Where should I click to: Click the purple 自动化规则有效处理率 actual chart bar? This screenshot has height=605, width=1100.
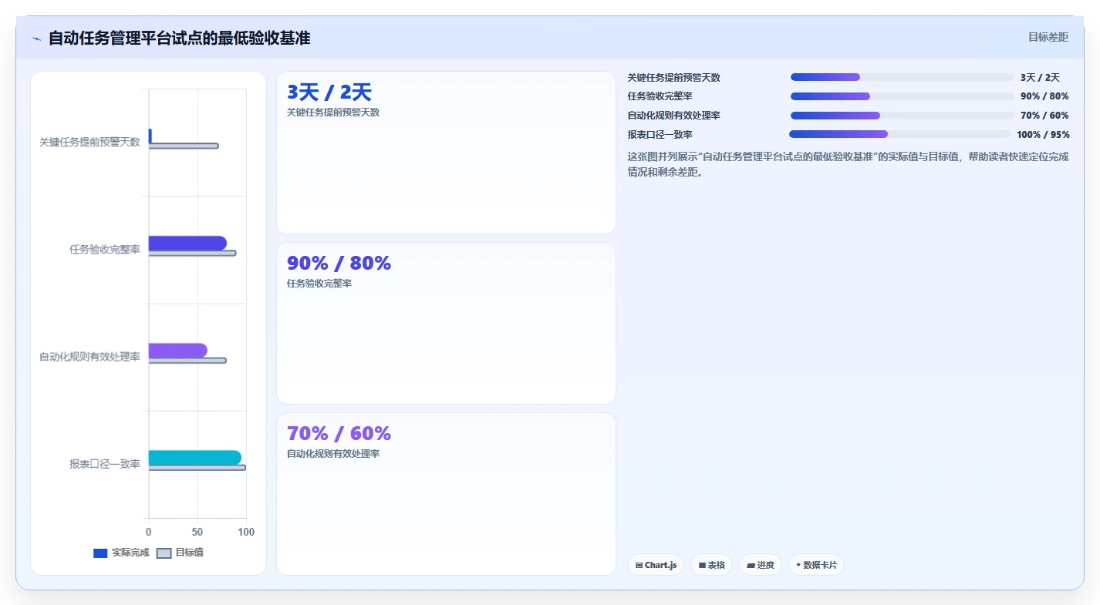178,351
